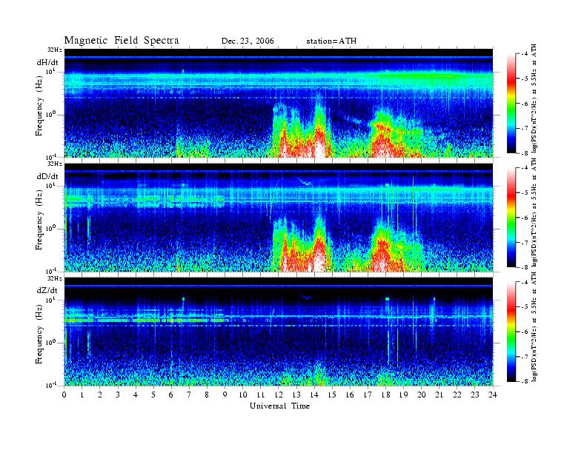
Task: Click the Frequency (Hz) label of dH/dt panel
Action: (x=39, y=107)
